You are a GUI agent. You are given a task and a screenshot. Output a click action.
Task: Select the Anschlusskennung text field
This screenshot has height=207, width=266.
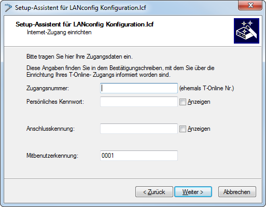click(139, 129)
